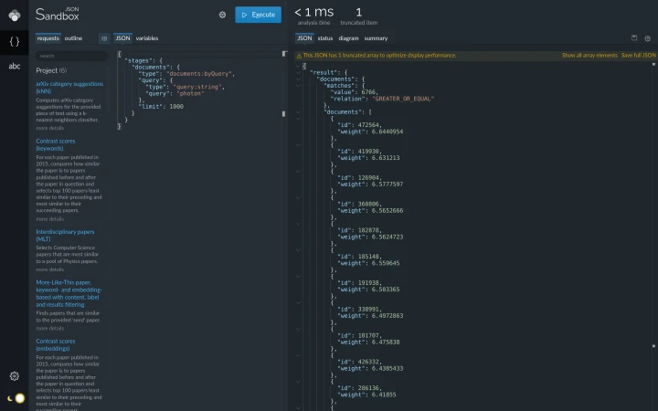Open result view settings gear
The image size is (658, 411).
(648, 38)
